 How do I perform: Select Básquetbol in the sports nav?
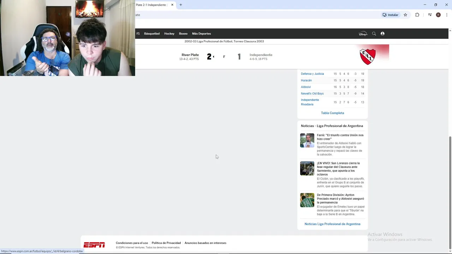pyautogui.click(x=152, y=34)
